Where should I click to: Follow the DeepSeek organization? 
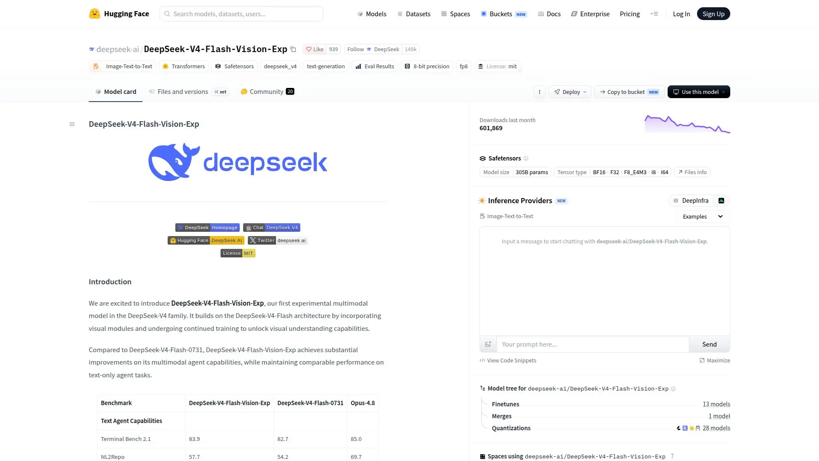(373, 49)
